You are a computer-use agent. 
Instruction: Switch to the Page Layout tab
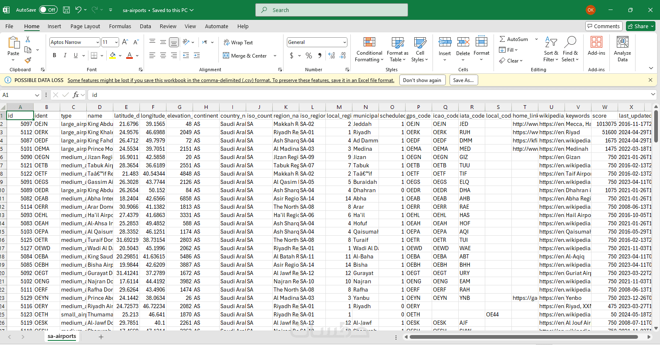85,26
